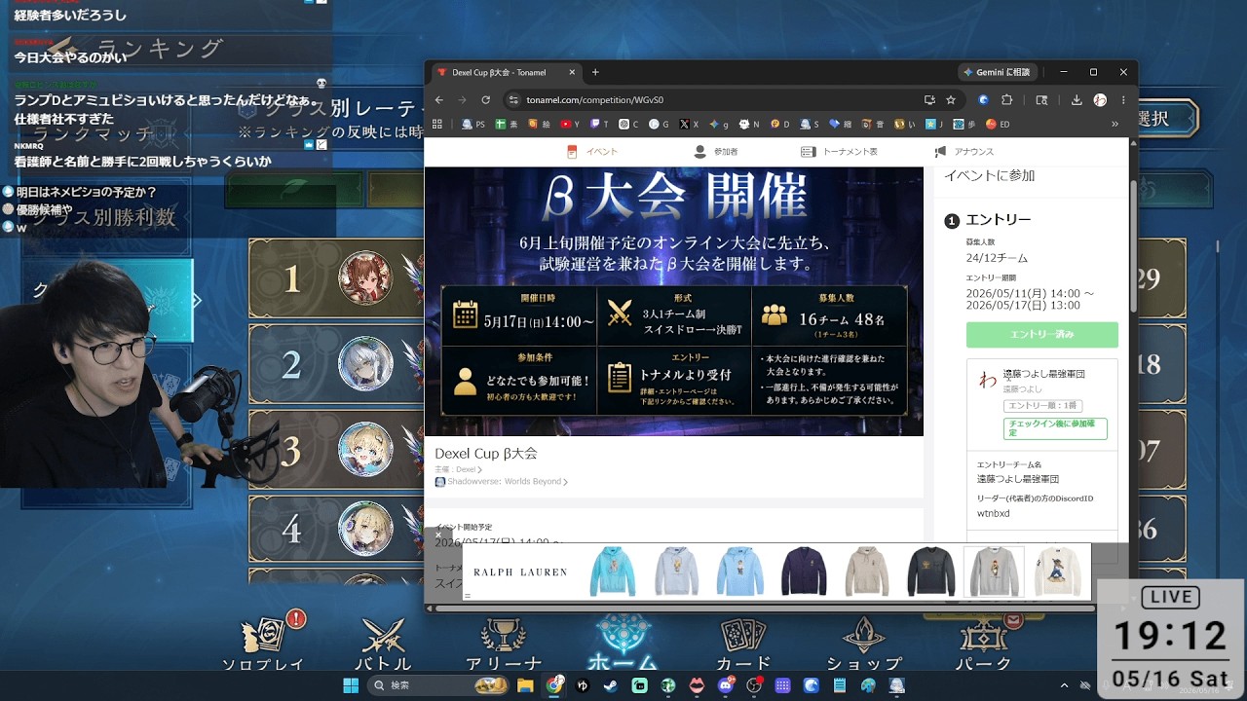This screenshot has height=701, width=1247.
Task: Click the Gemini に相談 button
Action: pos(996,72)
